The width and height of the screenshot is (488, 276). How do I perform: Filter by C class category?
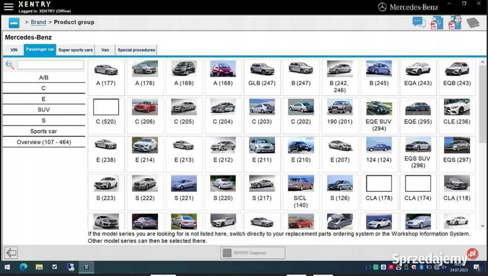tap(44, 88)
